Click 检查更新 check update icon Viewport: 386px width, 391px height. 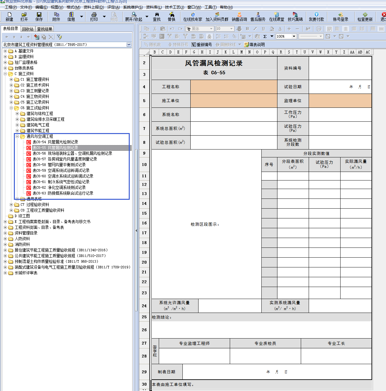coord(365,16)
